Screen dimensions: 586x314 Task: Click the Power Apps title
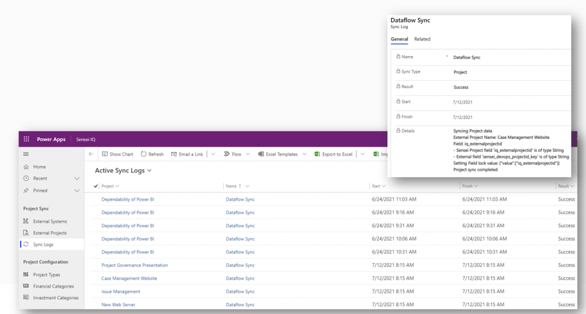[x=51, y=139]
